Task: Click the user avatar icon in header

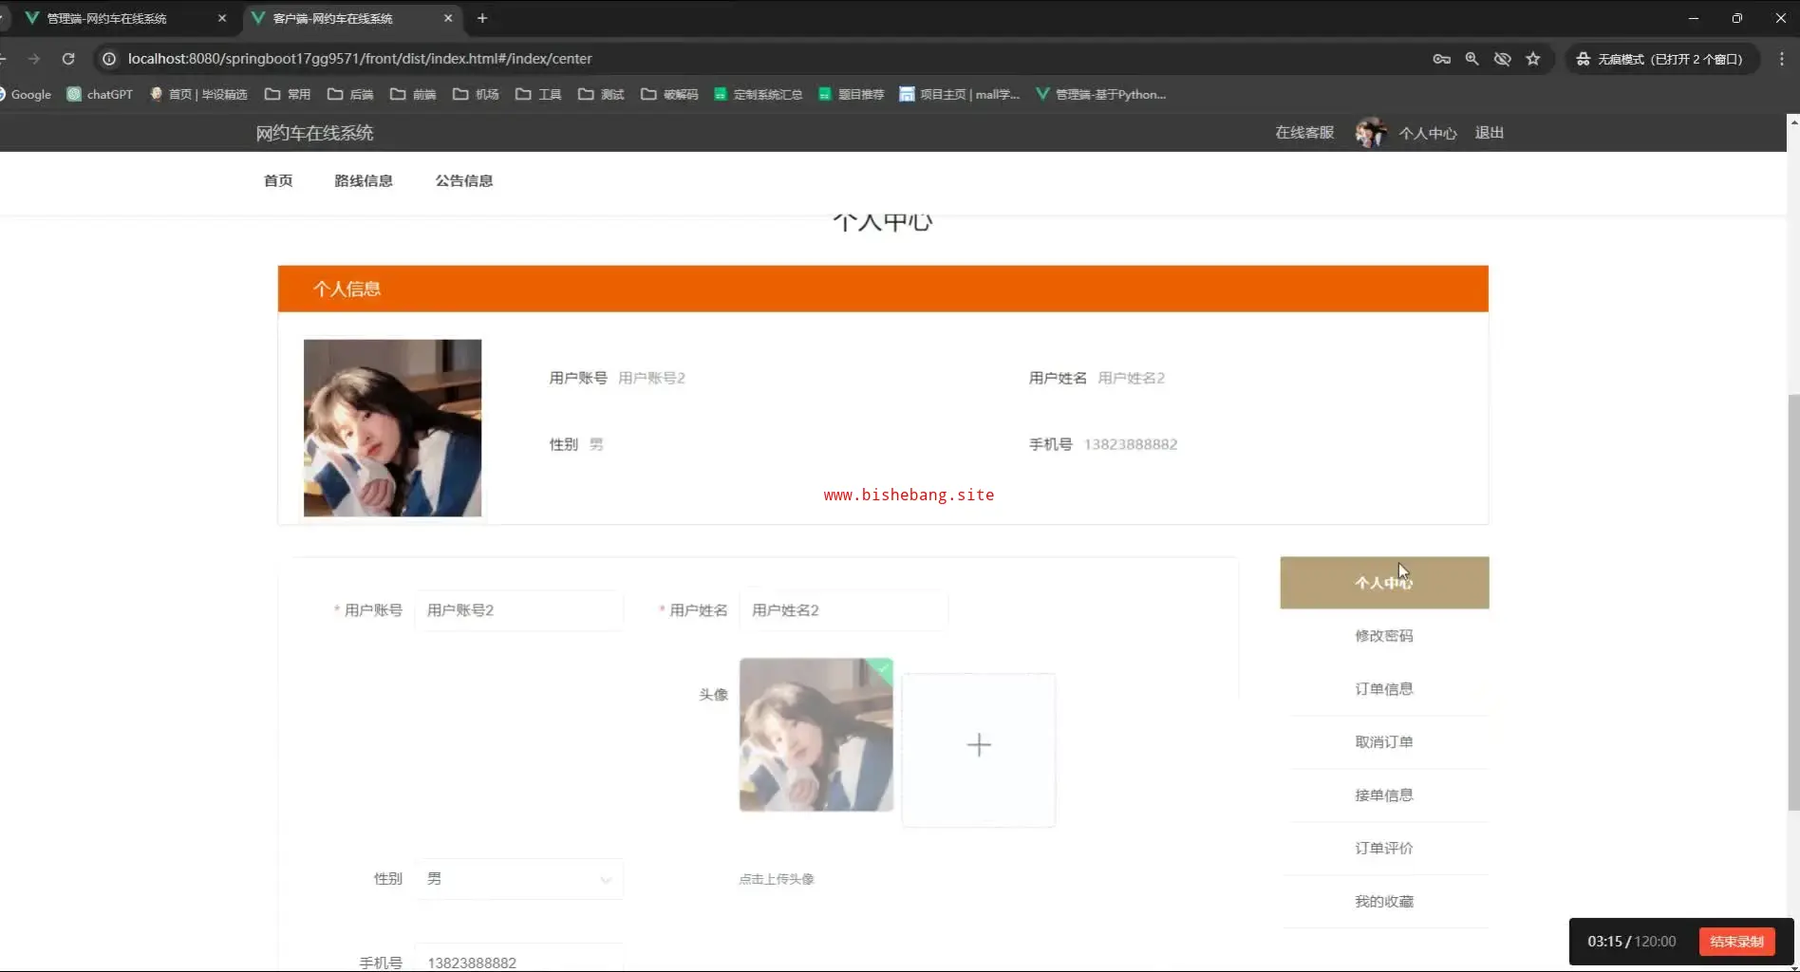Action: [x=1370, y=133]
